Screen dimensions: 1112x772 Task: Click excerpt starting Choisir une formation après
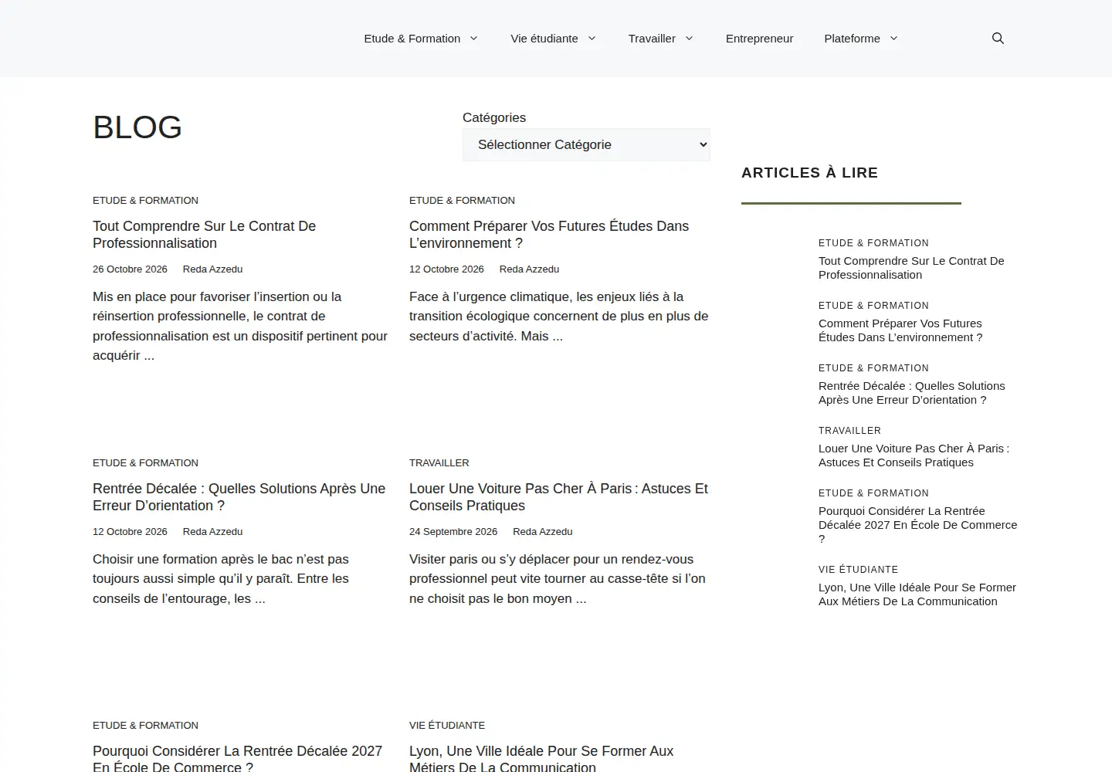[x=221, y=579]
